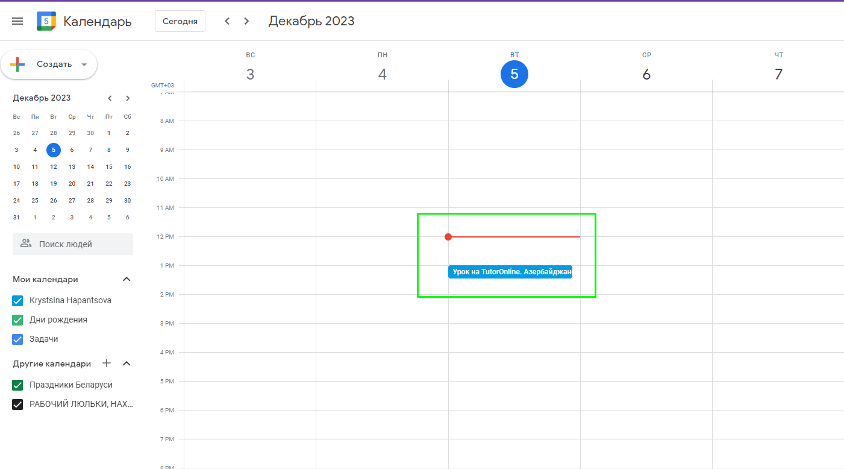Open the Создать dropdown arrow
Screen dimensions: 844x469
point(84,65)
